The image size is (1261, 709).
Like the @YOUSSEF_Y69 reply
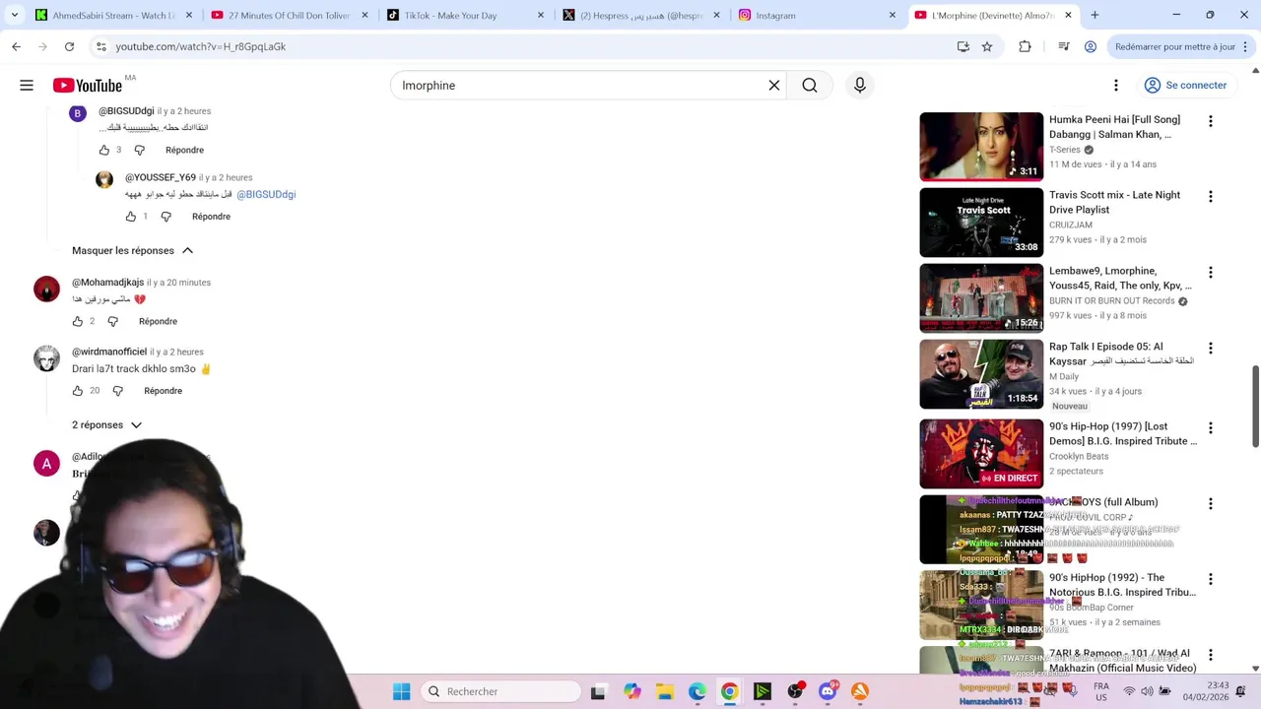click(x=131, y=217)
